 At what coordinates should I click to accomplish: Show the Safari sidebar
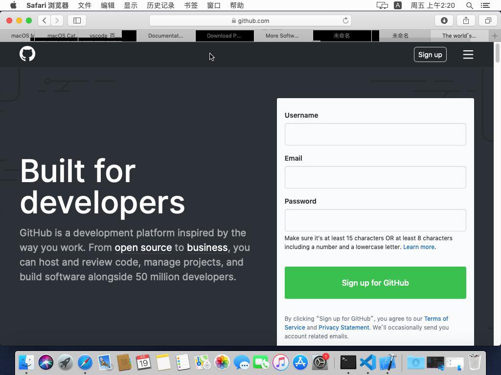click(77, 21)
